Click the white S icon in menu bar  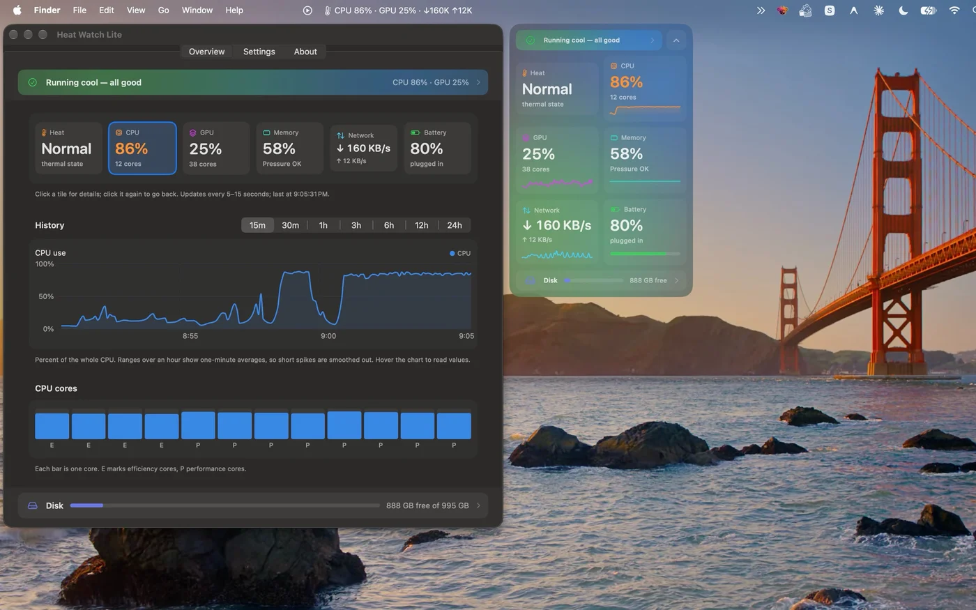click(x=830, y=10)
